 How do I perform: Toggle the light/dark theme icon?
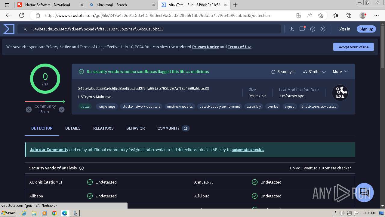pyautogui.click(x=323, y=29)
